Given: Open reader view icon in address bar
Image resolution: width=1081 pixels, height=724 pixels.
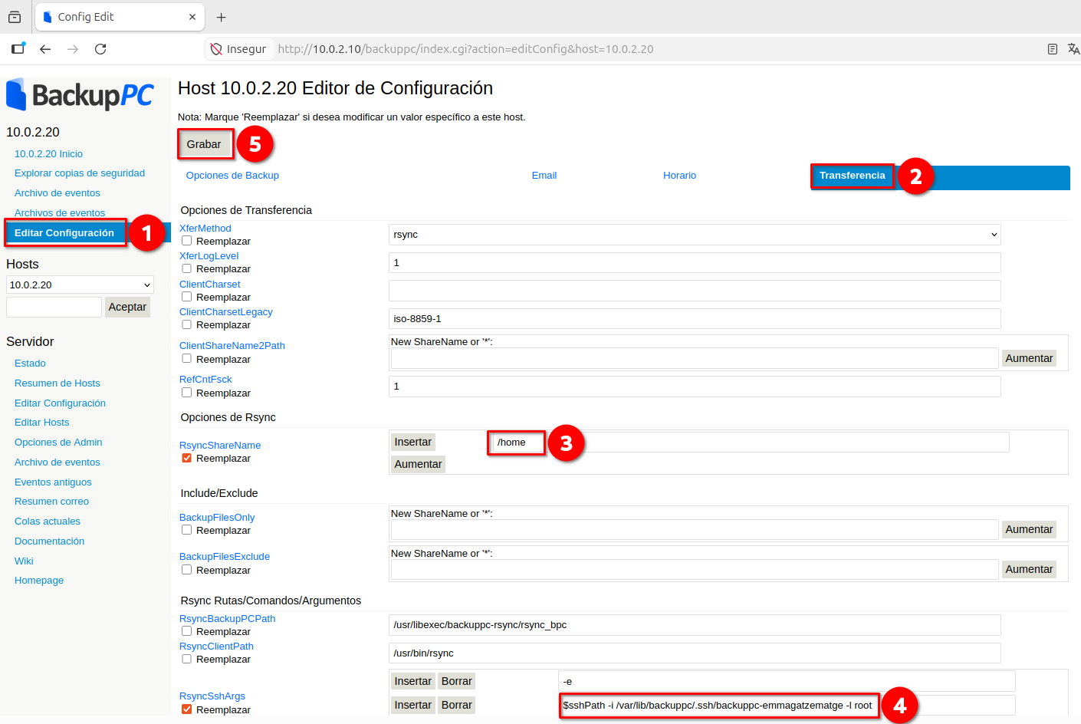Looking at the screenshot, I should coord(1053,49).
